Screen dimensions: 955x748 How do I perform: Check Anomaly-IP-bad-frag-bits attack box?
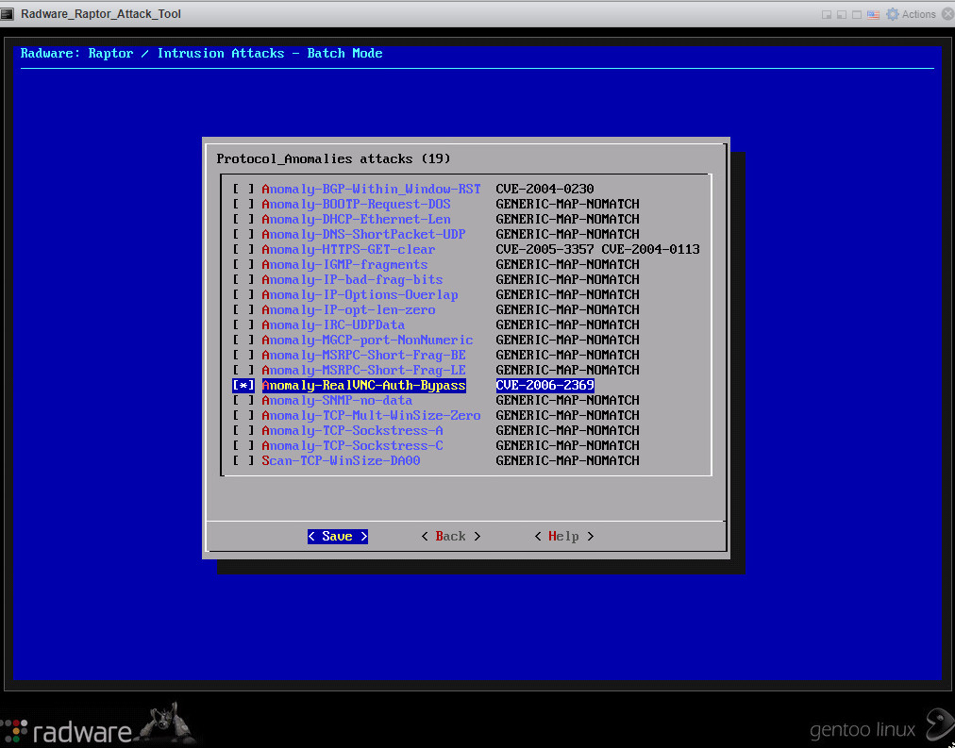coord(243,280)
